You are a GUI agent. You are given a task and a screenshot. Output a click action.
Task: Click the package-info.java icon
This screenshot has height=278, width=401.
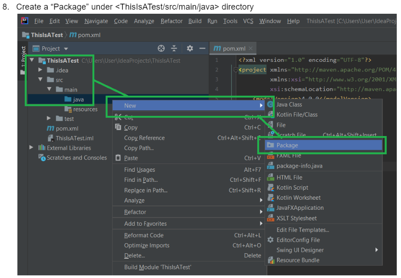[x=271, y=166]
